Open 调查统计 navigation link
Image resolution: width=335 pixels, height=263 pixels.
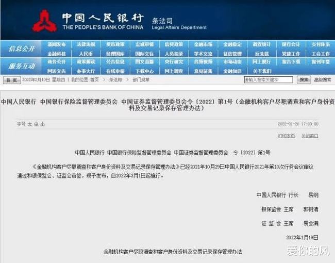point(262,45)
